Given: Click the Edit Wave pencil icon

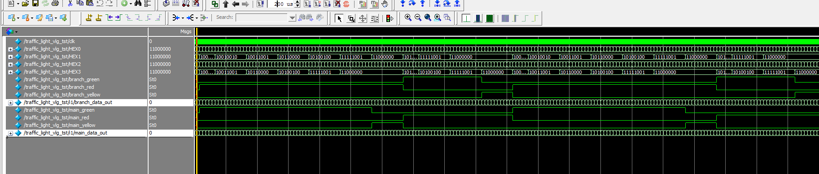Looking at the screenshot, I should click(x=39, y=17).
